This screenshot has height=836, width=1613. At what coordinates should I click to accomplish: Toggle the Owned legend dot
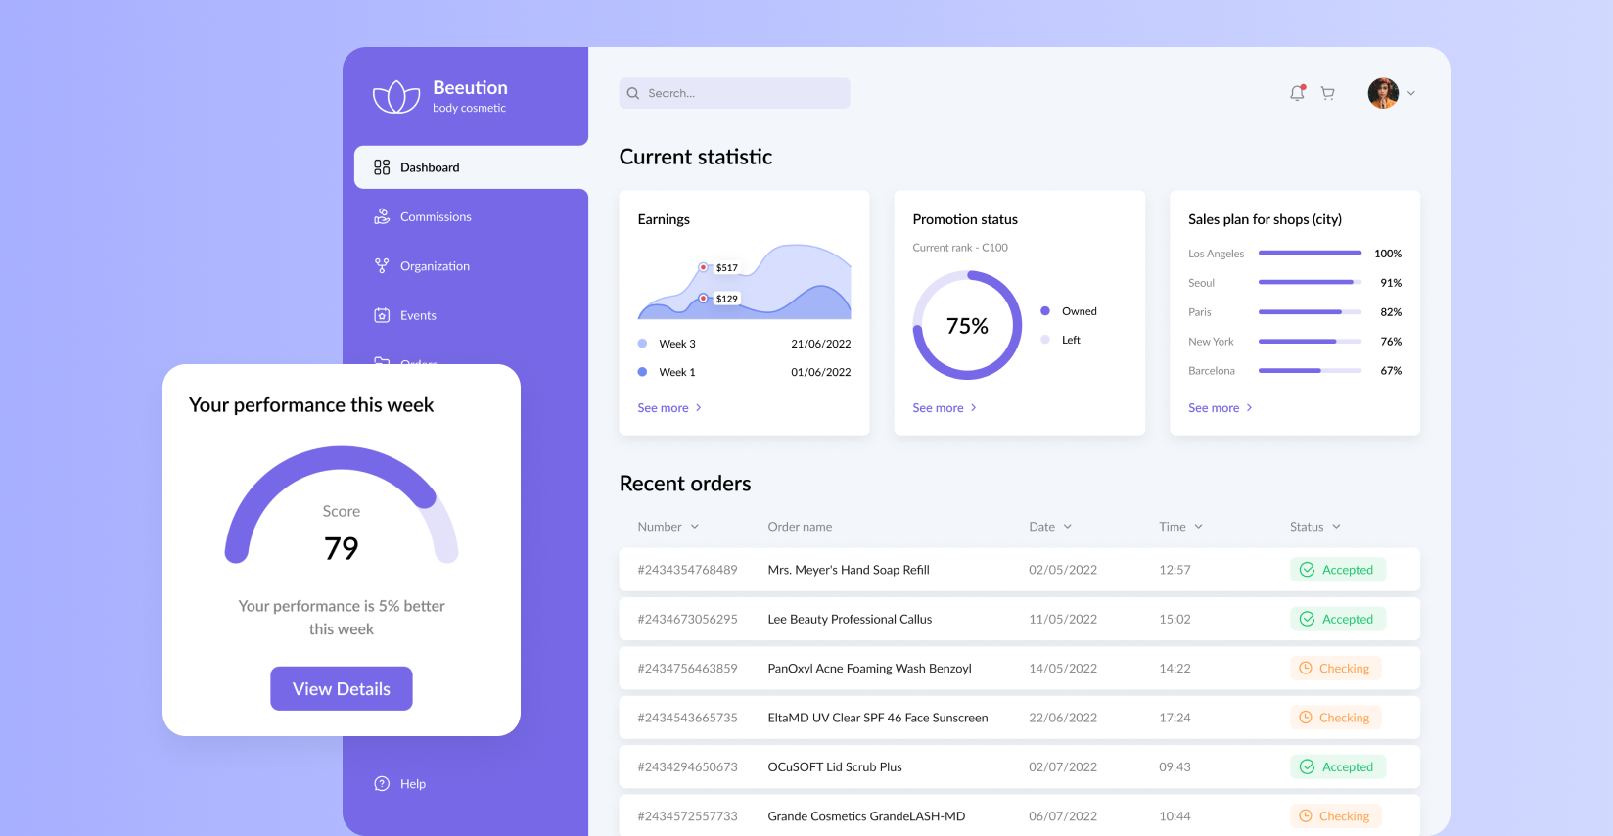pyautogui.click(x=1045, y=311)
